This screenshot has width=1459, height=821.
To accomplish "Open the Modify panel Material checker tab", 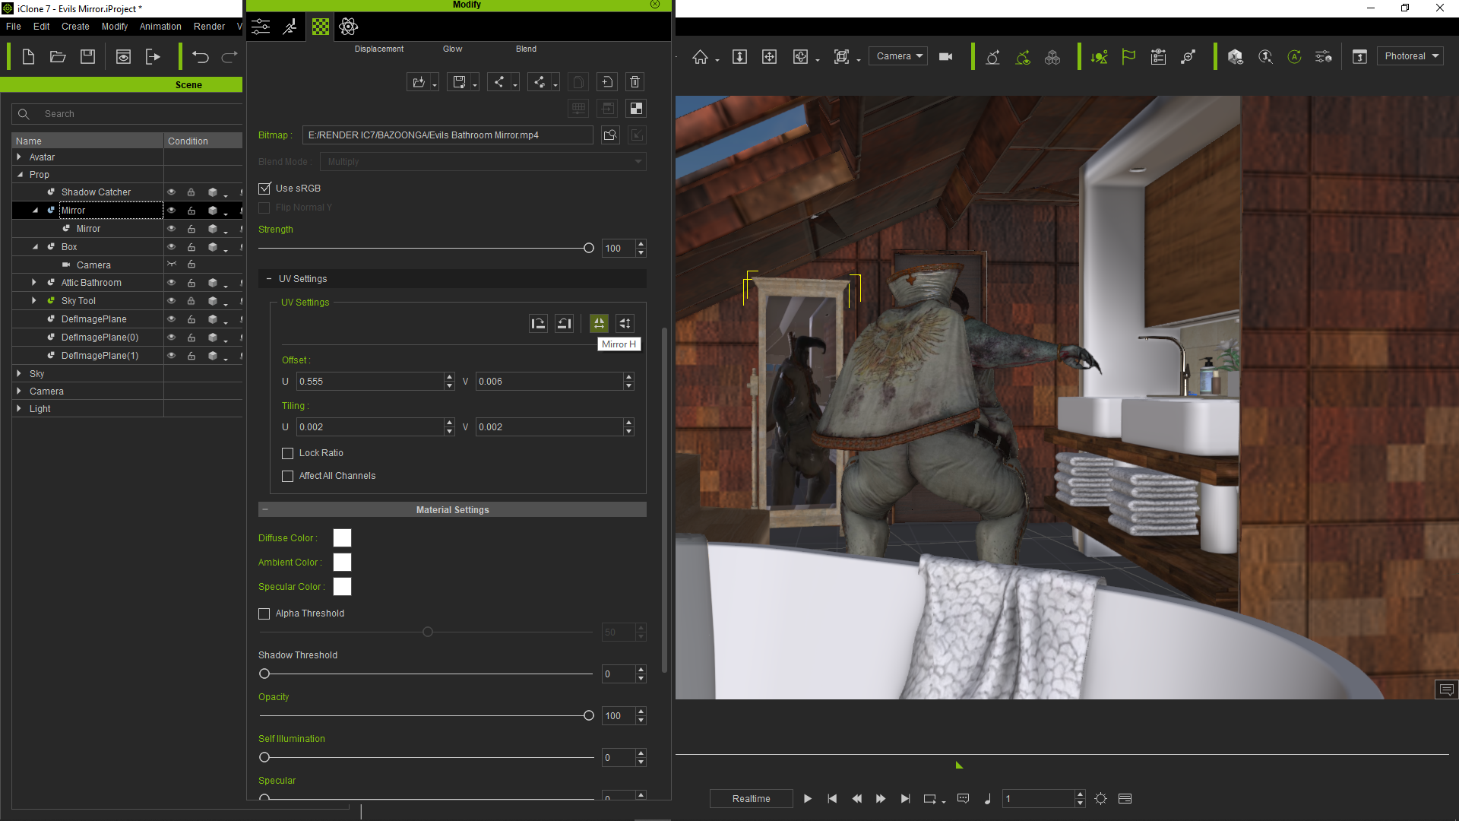I will [321, 27].
